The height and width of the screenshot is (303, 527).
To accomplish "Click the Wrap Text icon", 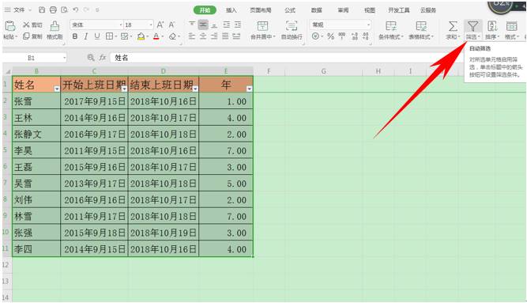I will click(292, 26).
